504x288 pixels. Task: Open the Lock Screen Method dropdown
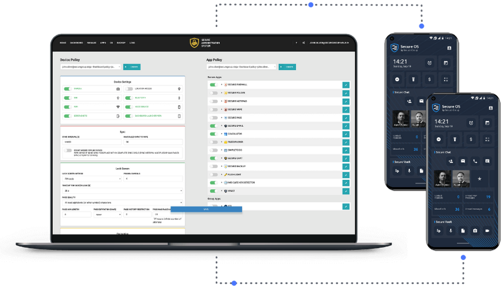click(92, 179)
